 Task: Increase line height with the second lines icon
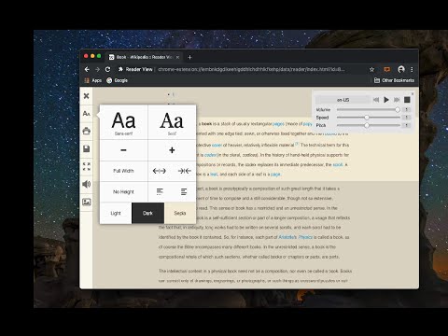tap(184, 191)
